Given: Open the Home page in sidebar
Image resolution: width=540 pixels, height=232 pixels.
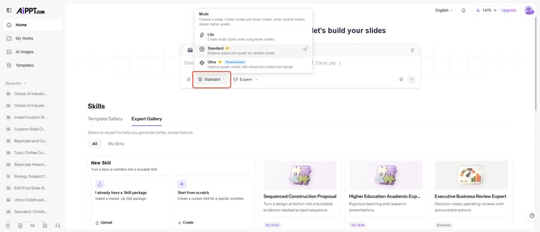Looking at the screenshot, I should point(33,24).
